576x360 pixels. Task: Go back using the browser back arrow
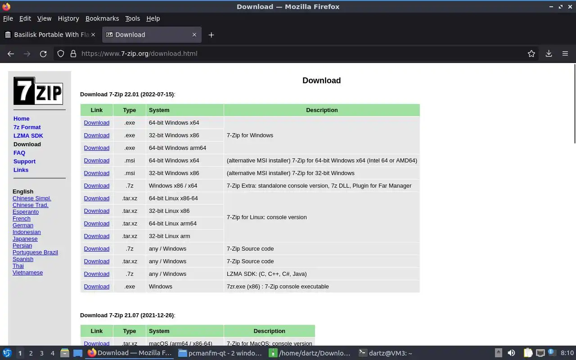11,54
